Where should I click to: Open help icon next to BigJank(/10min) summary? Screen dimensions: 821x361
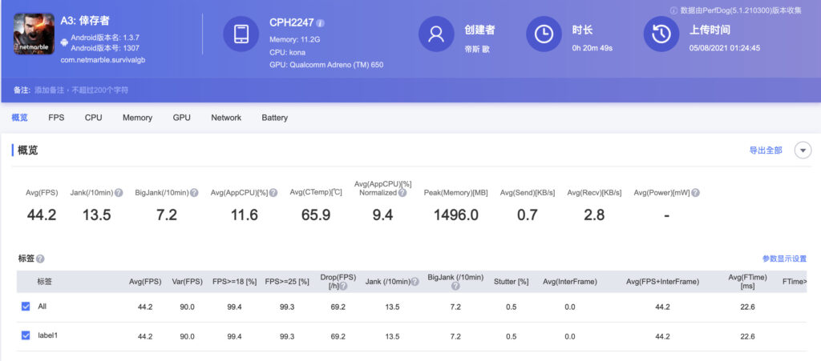(194, 193)
